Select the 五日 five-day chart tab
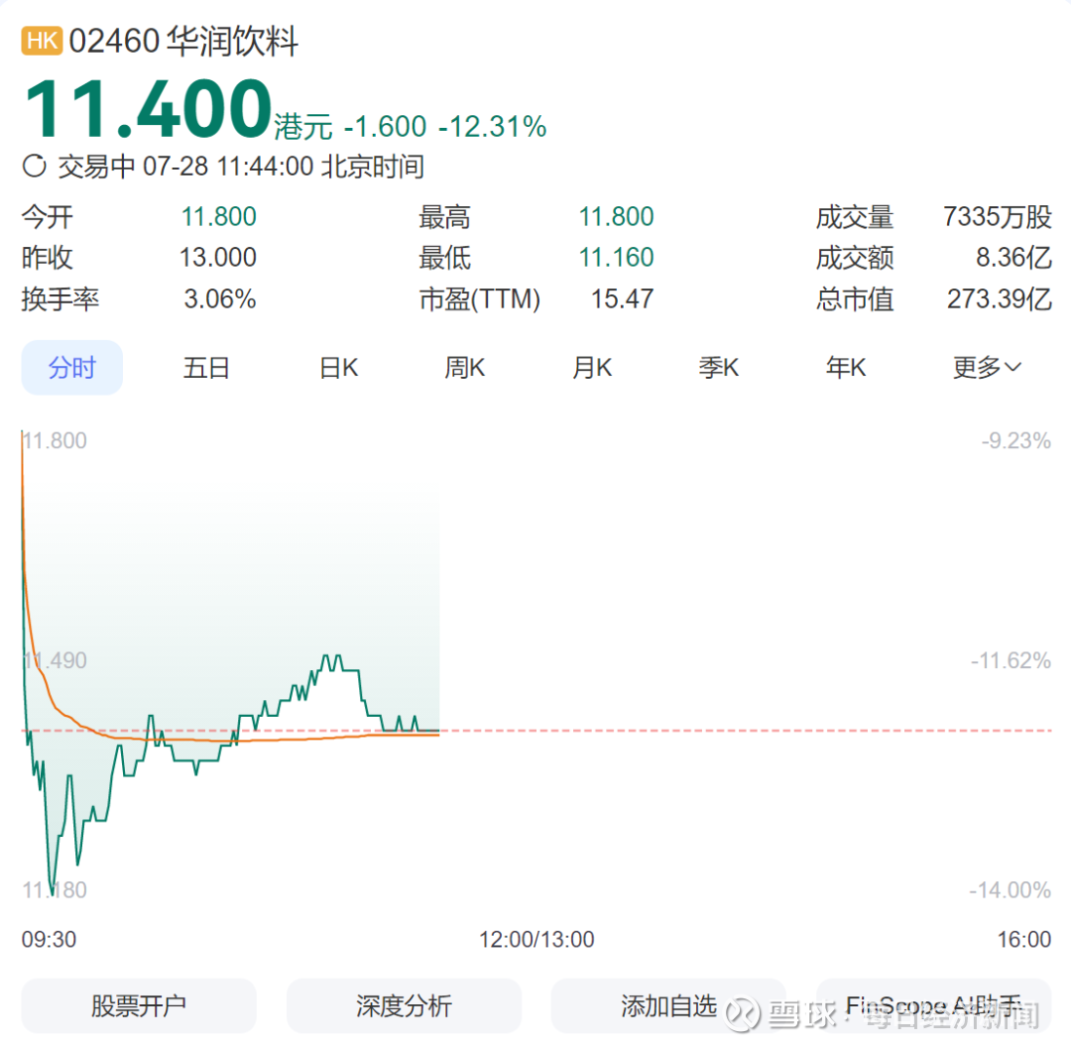Screen dimensions: 1071x1048 (x=206, y=368)
